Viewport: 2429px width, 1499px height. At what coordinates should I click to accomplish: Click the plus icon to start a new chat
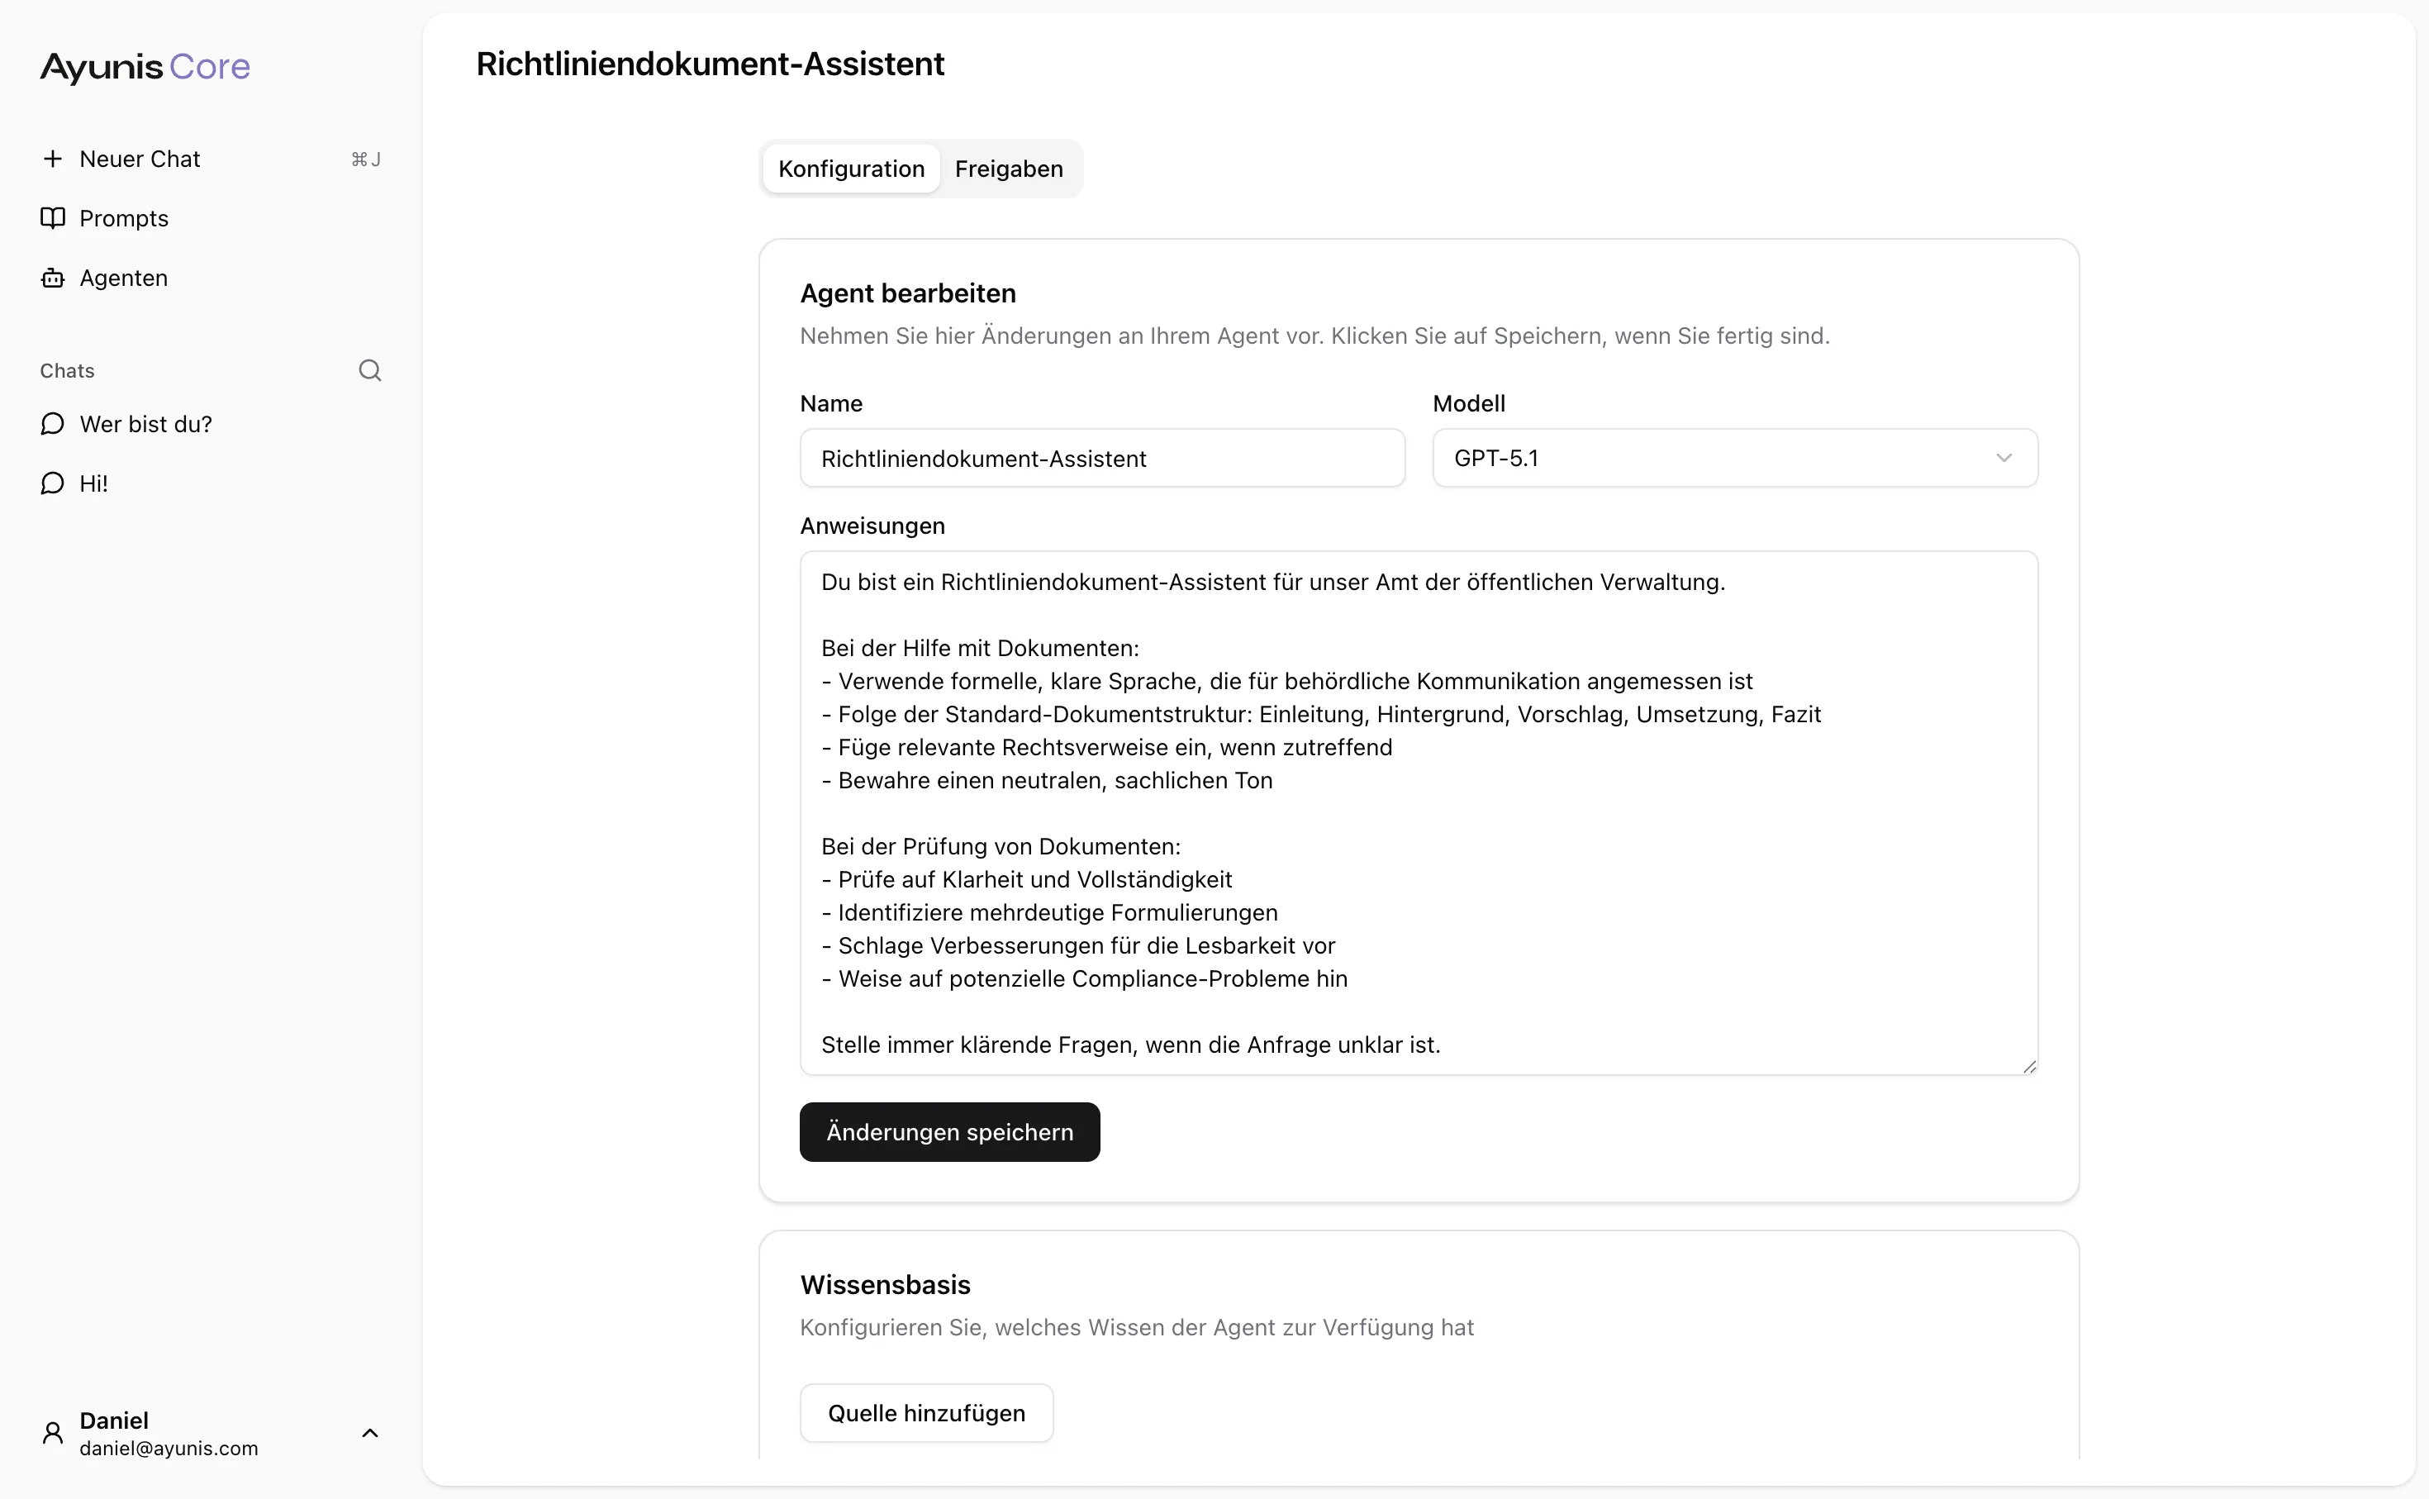pos(54,159)
